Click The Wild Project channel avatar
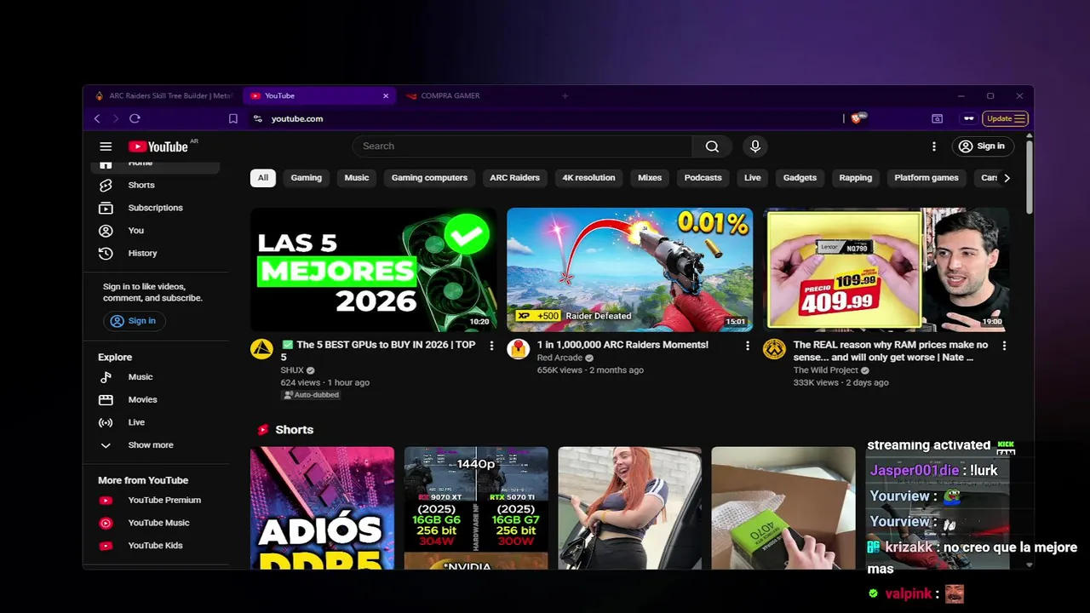The image size is (1090, 613). click(x=774, y=348)
